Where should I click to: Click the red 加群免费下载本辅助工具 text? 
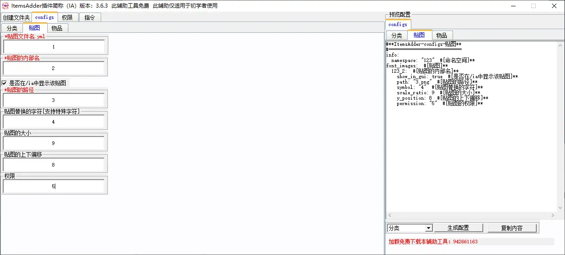pyautogui.click(x=433, y=242)
